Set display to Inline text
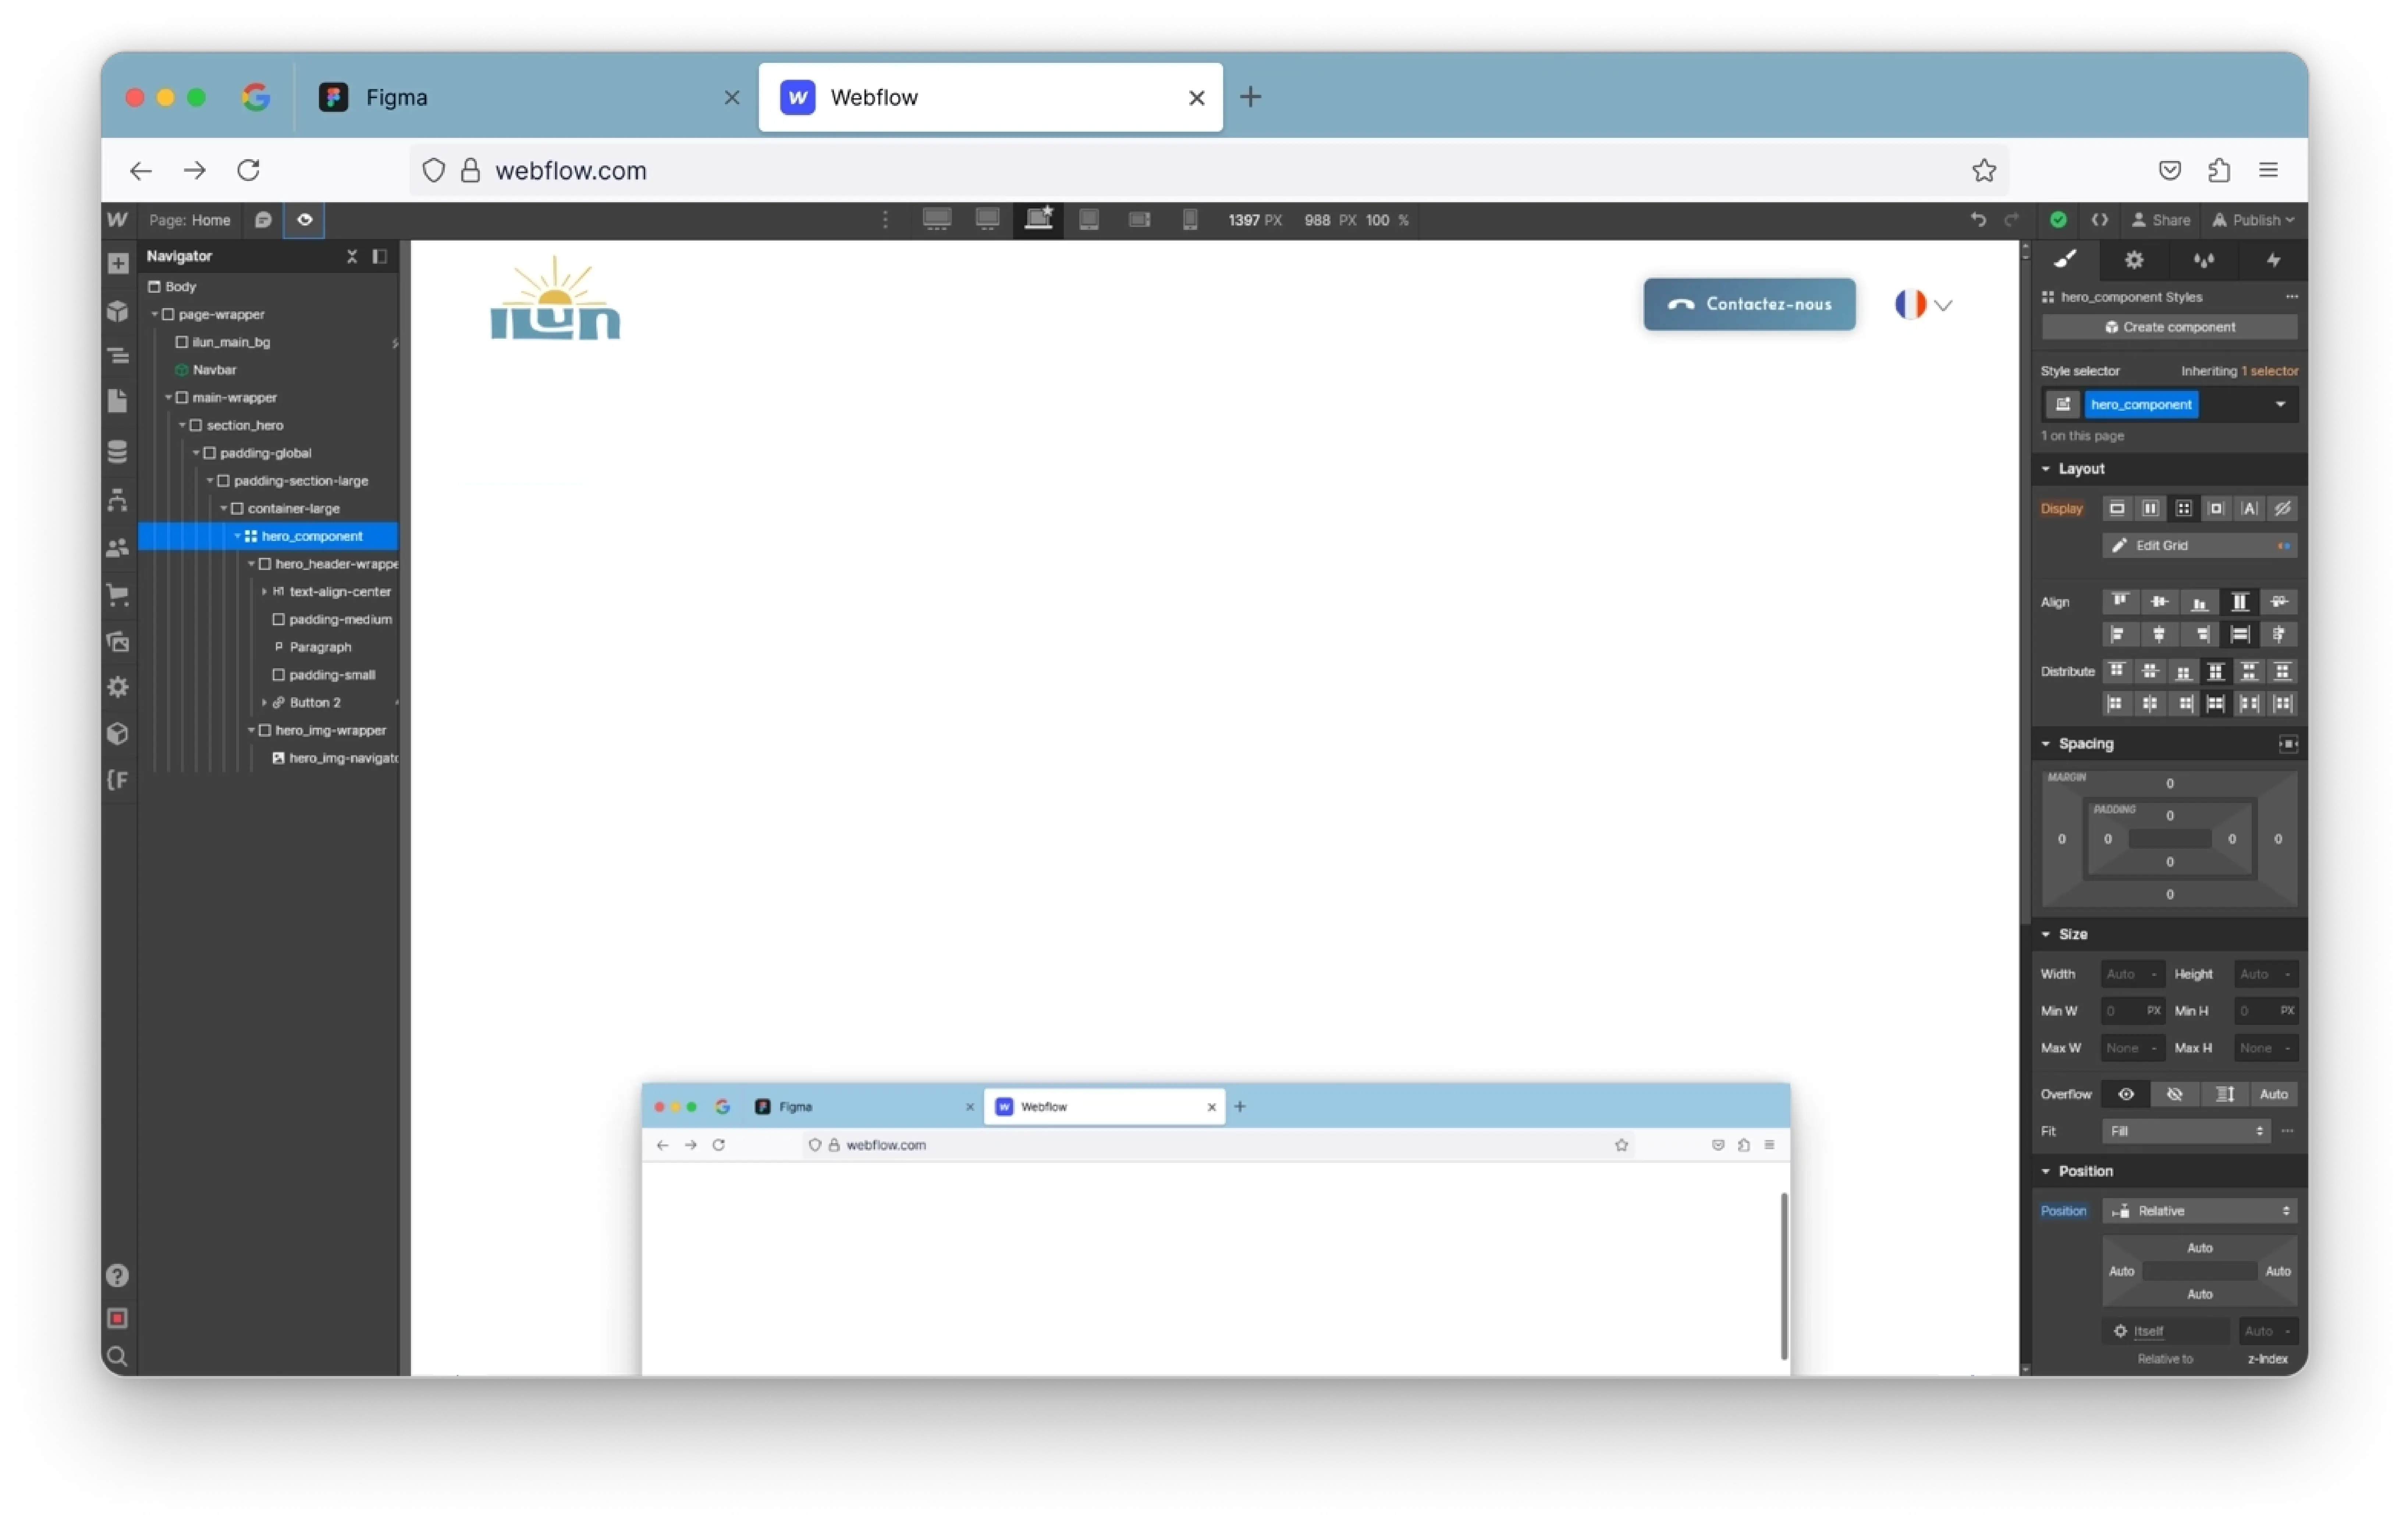 pos(2249,509)
